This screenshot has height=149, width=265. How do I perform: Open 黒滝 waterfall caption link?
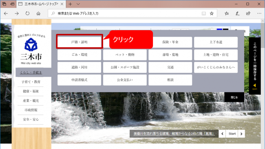click(x=174, y=134)
